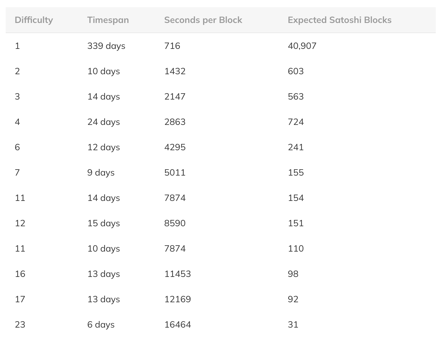The height and width of the screenshot is (341, 442).
Task: Select the 339 days timespan cell
Action: tap(106, 46)
